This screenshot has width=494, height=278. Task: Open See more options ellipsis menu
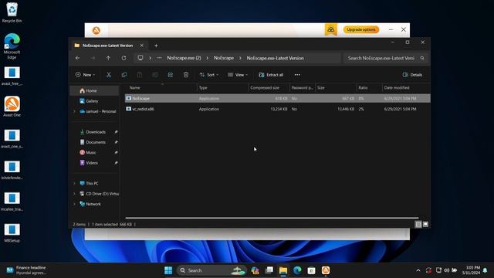(x=297, y=75)
